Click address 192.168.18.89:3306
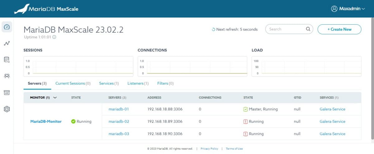The height and width of the screenshot is (154, 374). coord(165,122)
